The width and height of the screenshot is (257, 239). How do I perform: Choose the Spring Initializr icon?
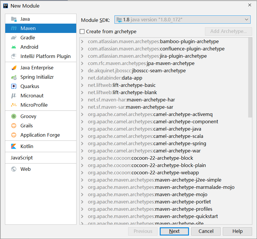point(14,77)
